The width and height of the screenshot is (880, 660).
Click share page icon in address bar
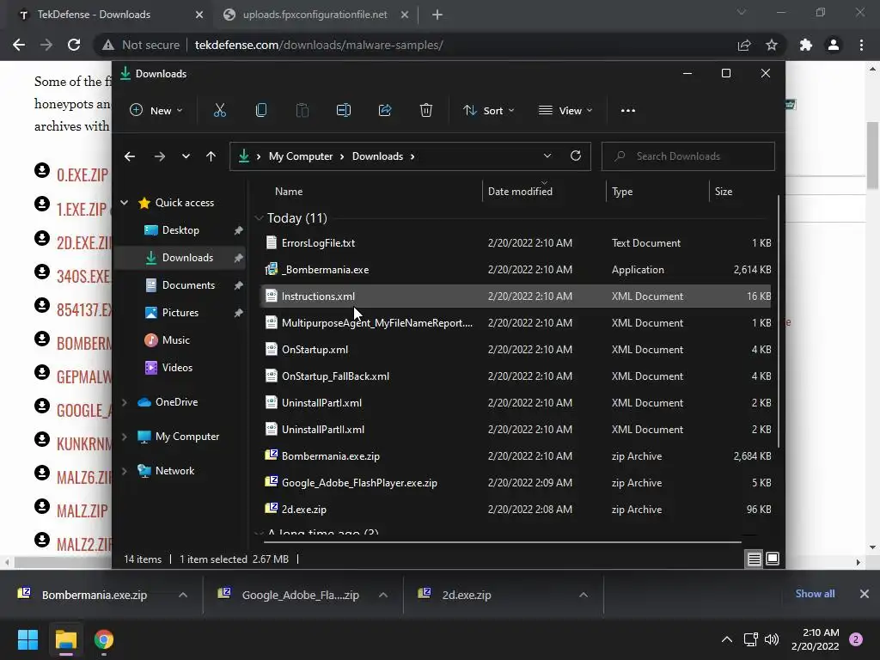(744, 45)
